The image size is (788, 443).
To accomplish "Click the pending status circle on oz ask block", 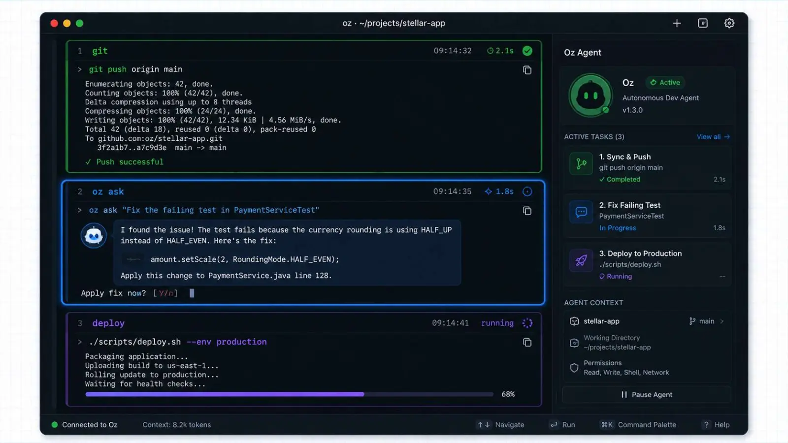I will (527, 191).
